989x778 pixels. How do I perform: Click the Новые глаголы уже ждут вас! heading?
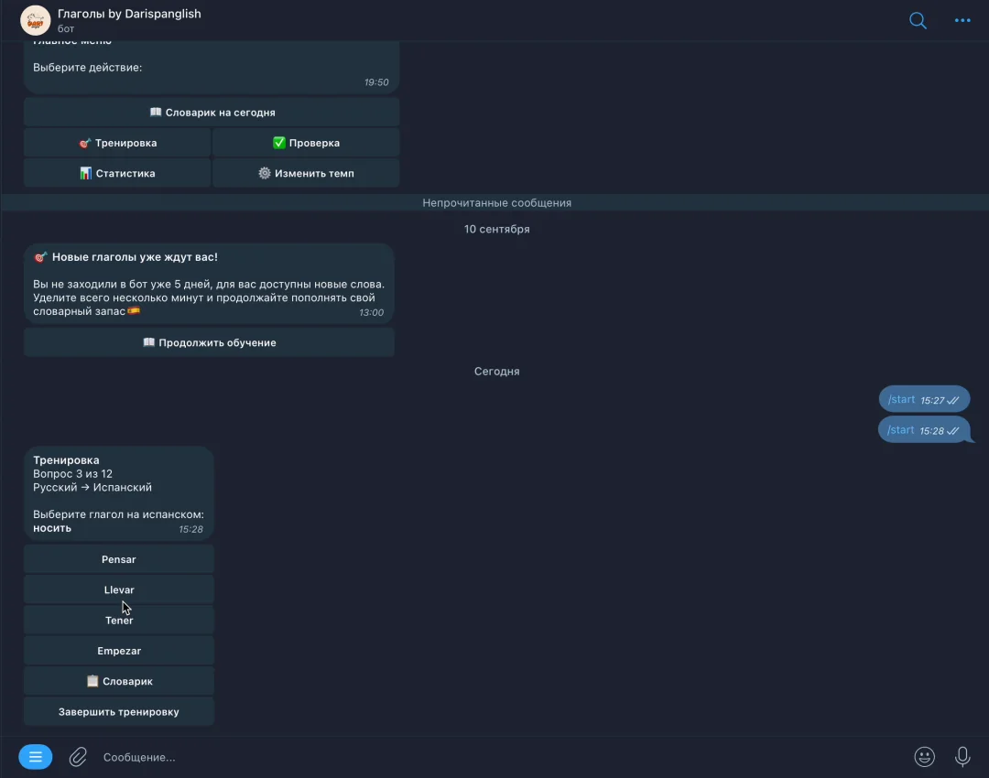pyautogui.click(x=135, y=257)
